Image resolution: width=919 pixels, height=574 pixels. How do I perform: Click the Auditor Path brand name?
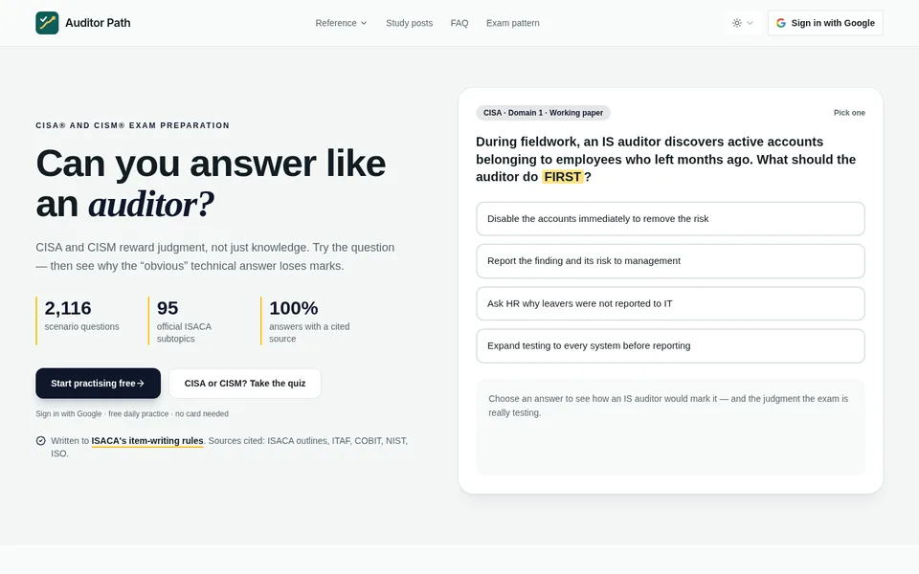[98, 23]
